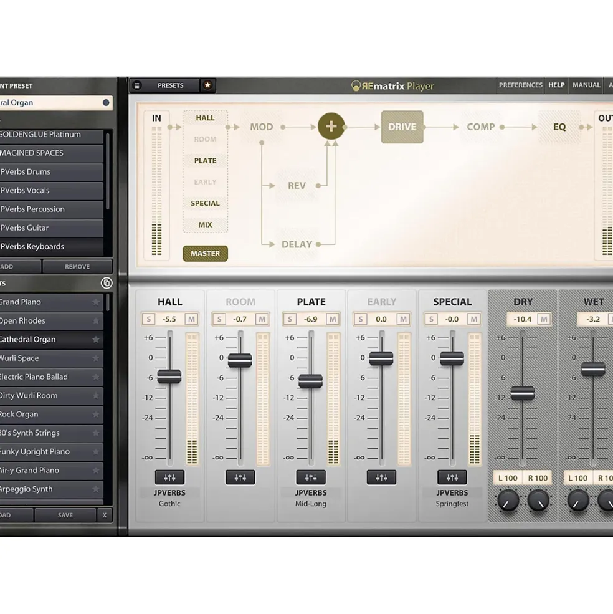Click the PLATE volume fader handle

point(310,381)
